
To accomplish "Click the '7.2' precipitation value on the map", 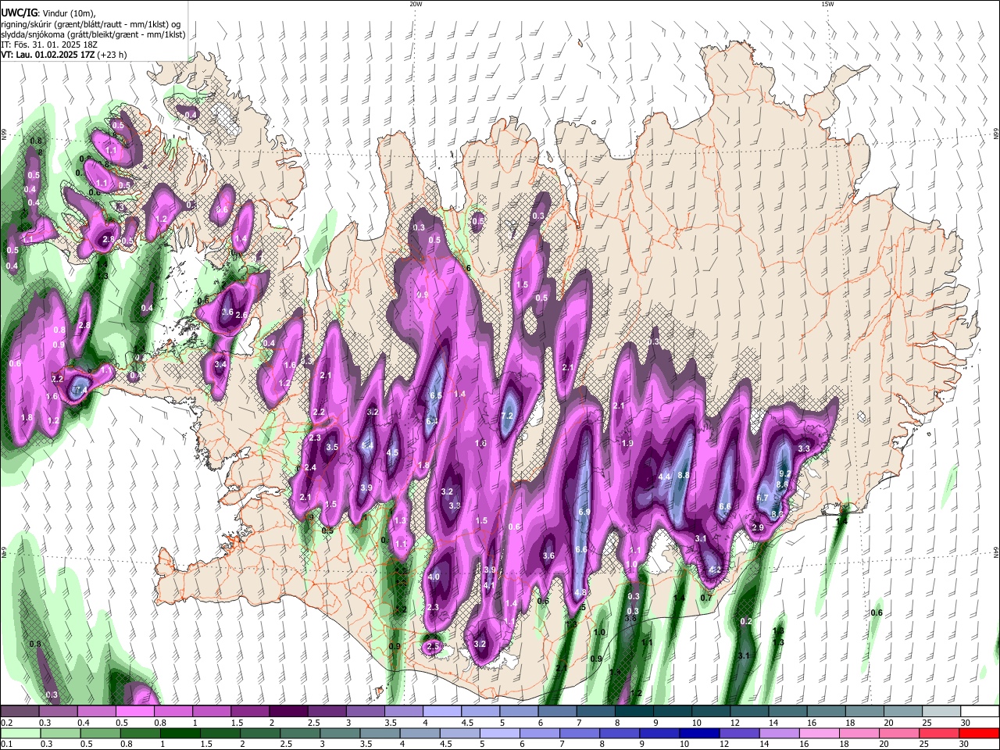I will tap(507, 416).
